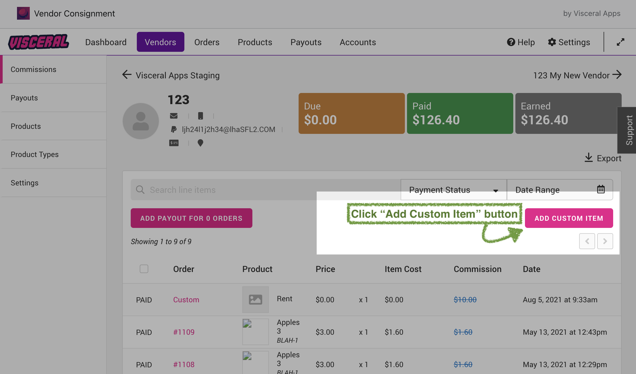Open Settings via the gear icon

pyautogui.click(x=552, y=42)
